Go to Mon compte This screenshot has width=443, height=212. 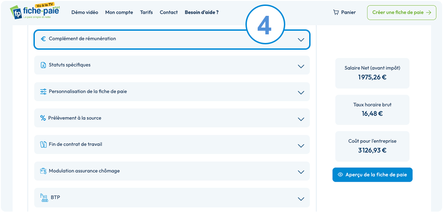coord(119,13)
